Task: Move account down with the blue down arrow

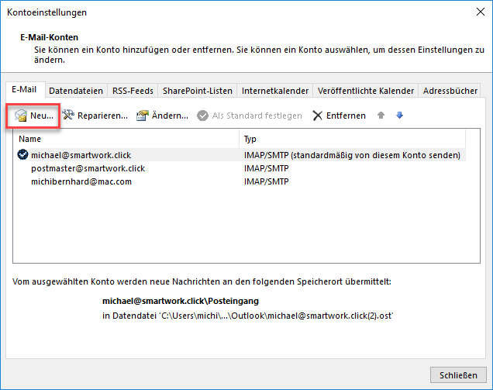Action: (x=399, y=116)
